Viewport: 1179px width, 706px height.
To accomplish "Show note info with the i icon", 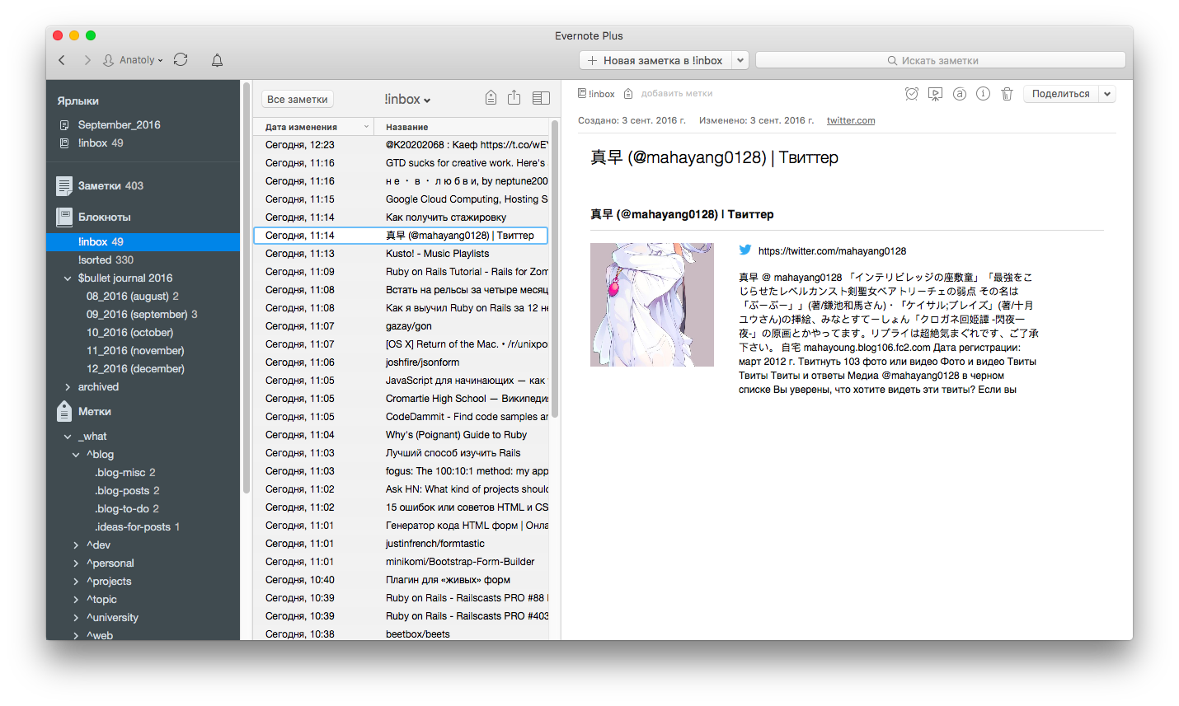I will point(983,94).
